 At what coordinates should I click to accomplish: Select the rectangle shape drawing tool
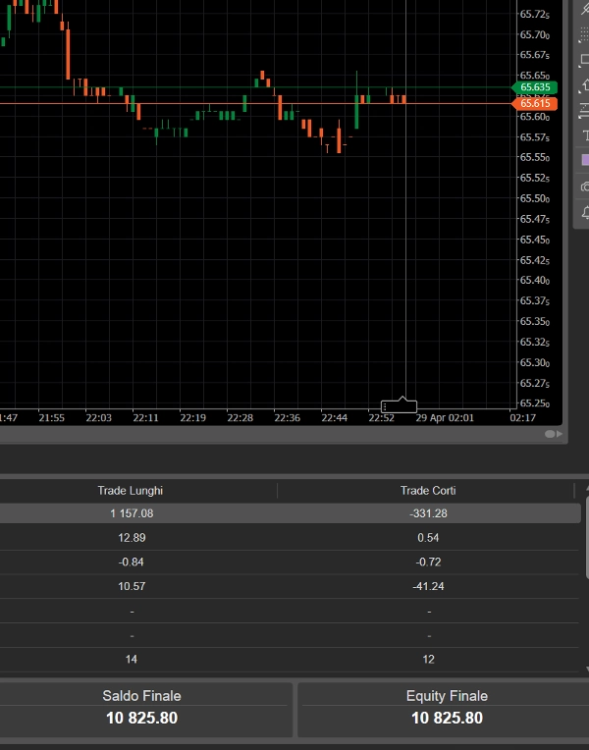pyautogui.click(x=585, y=61)
